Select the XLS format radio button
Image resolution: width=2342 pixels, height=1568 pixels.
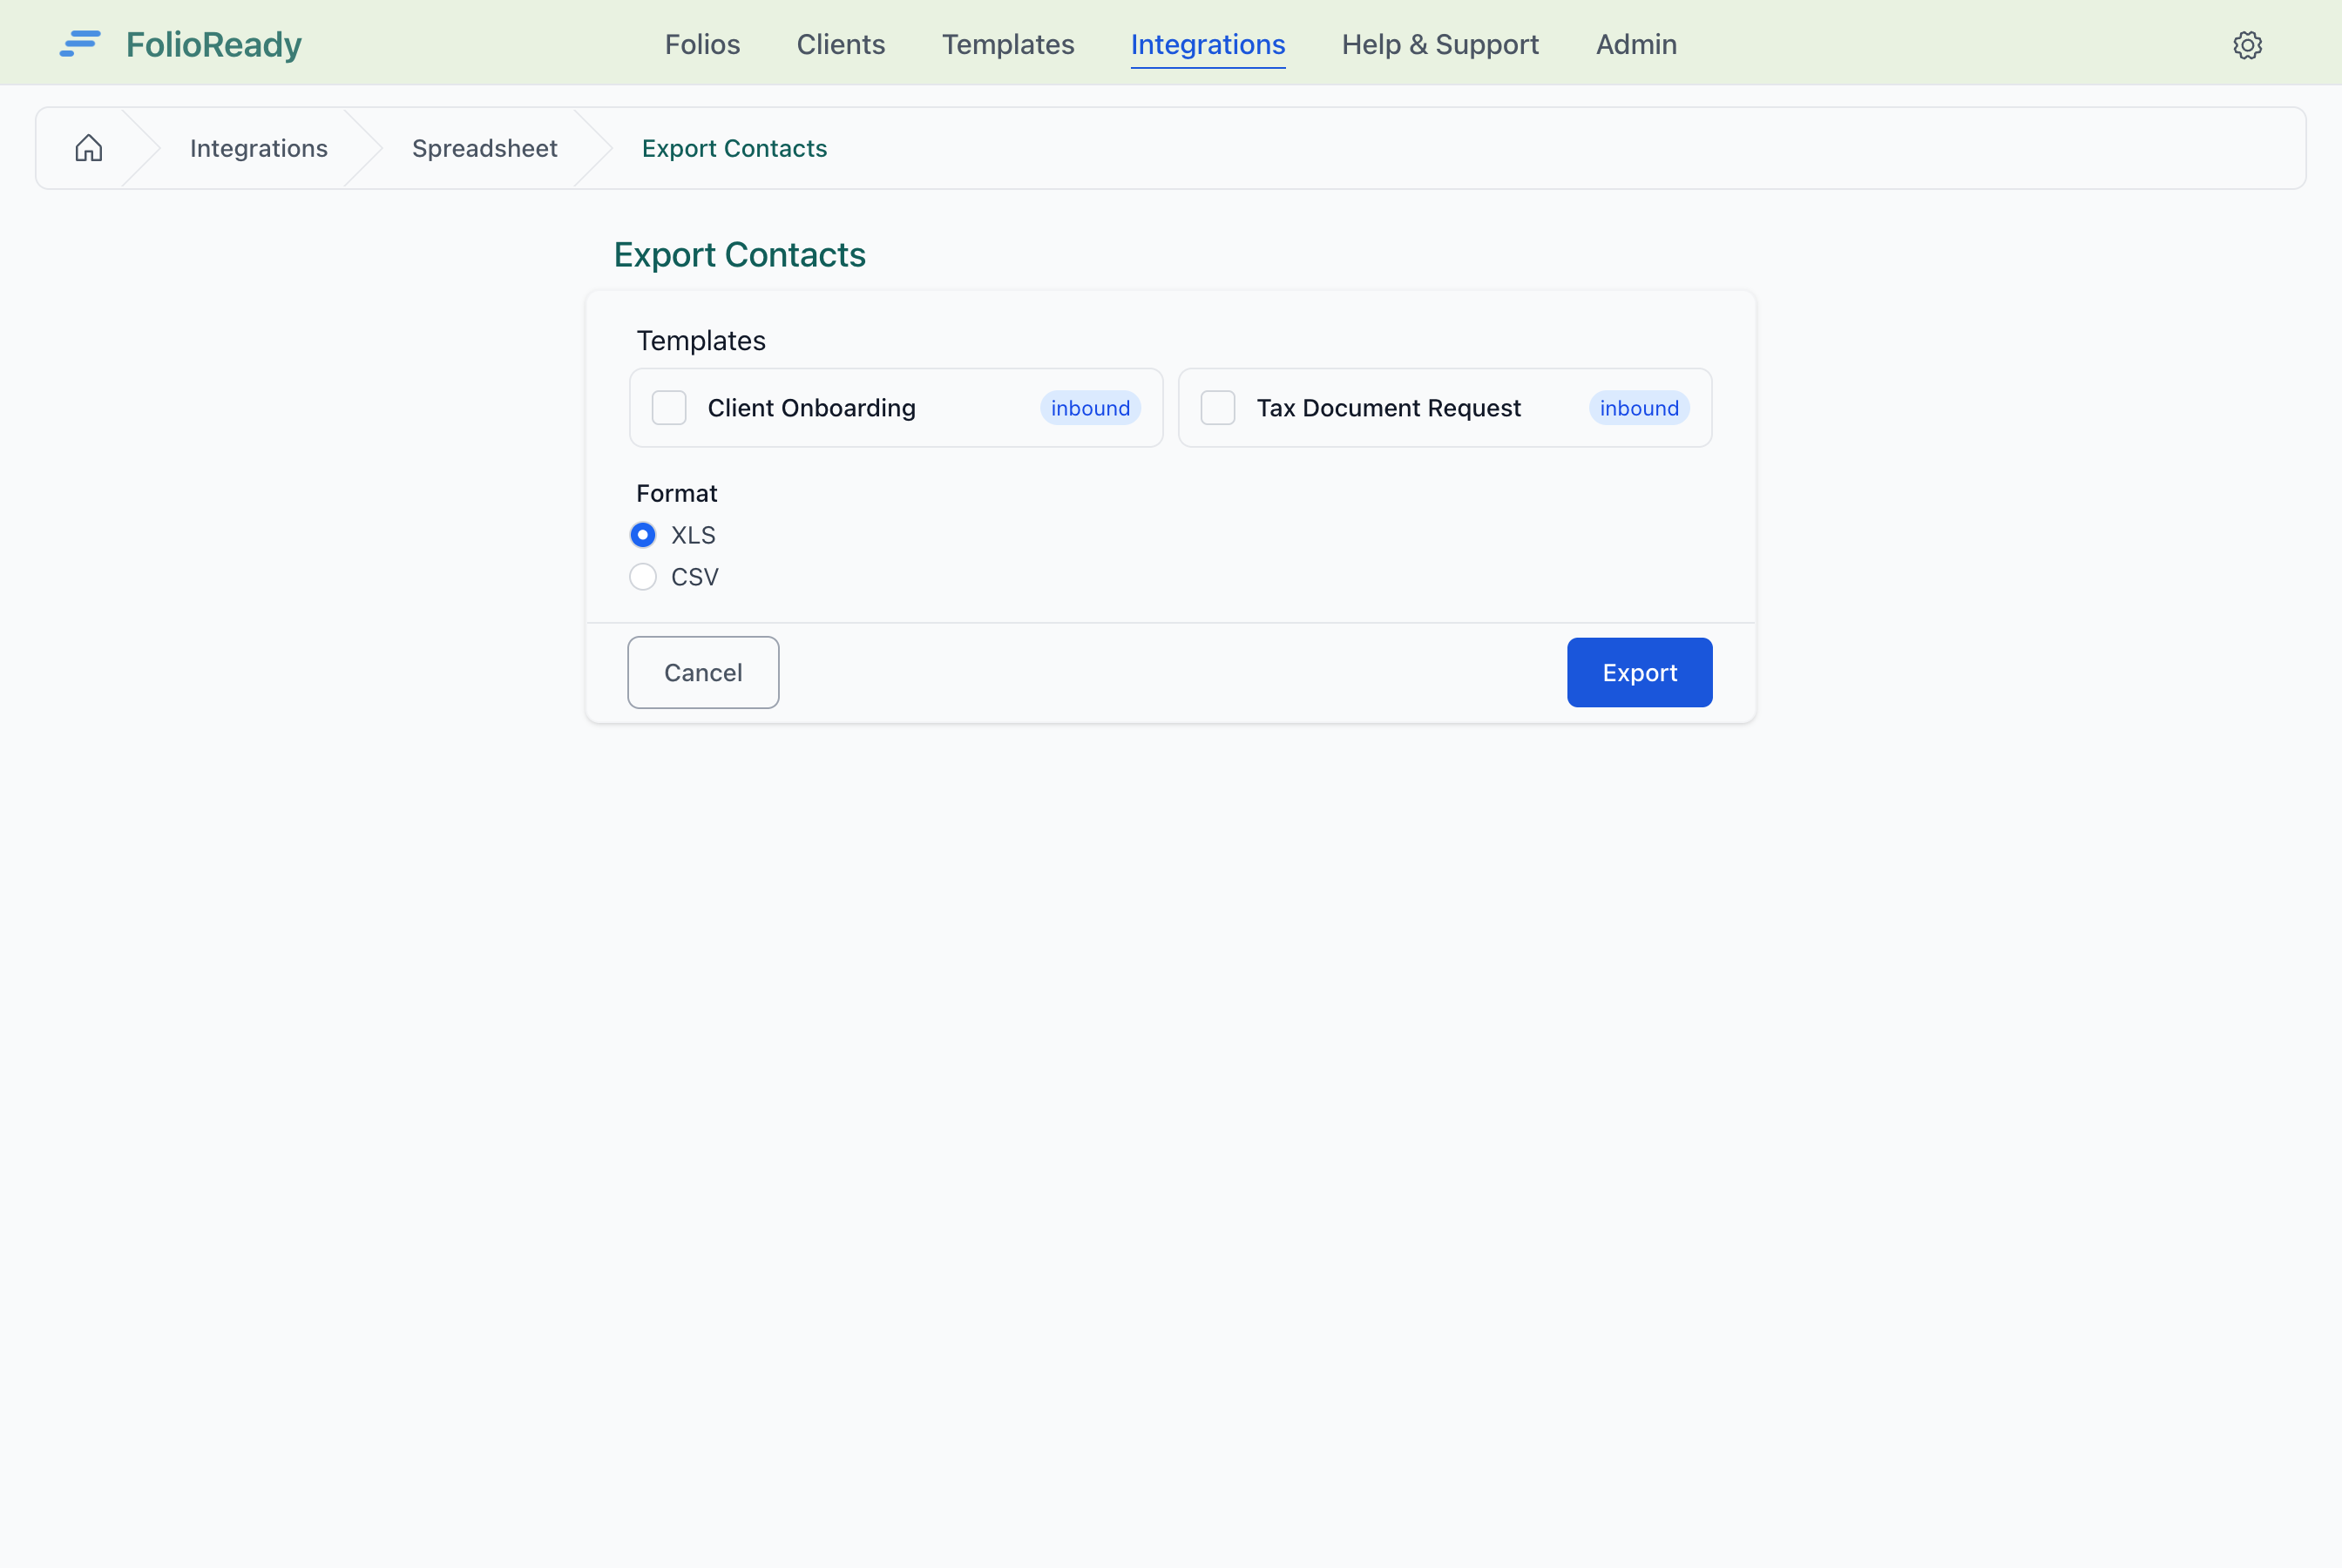643,535
